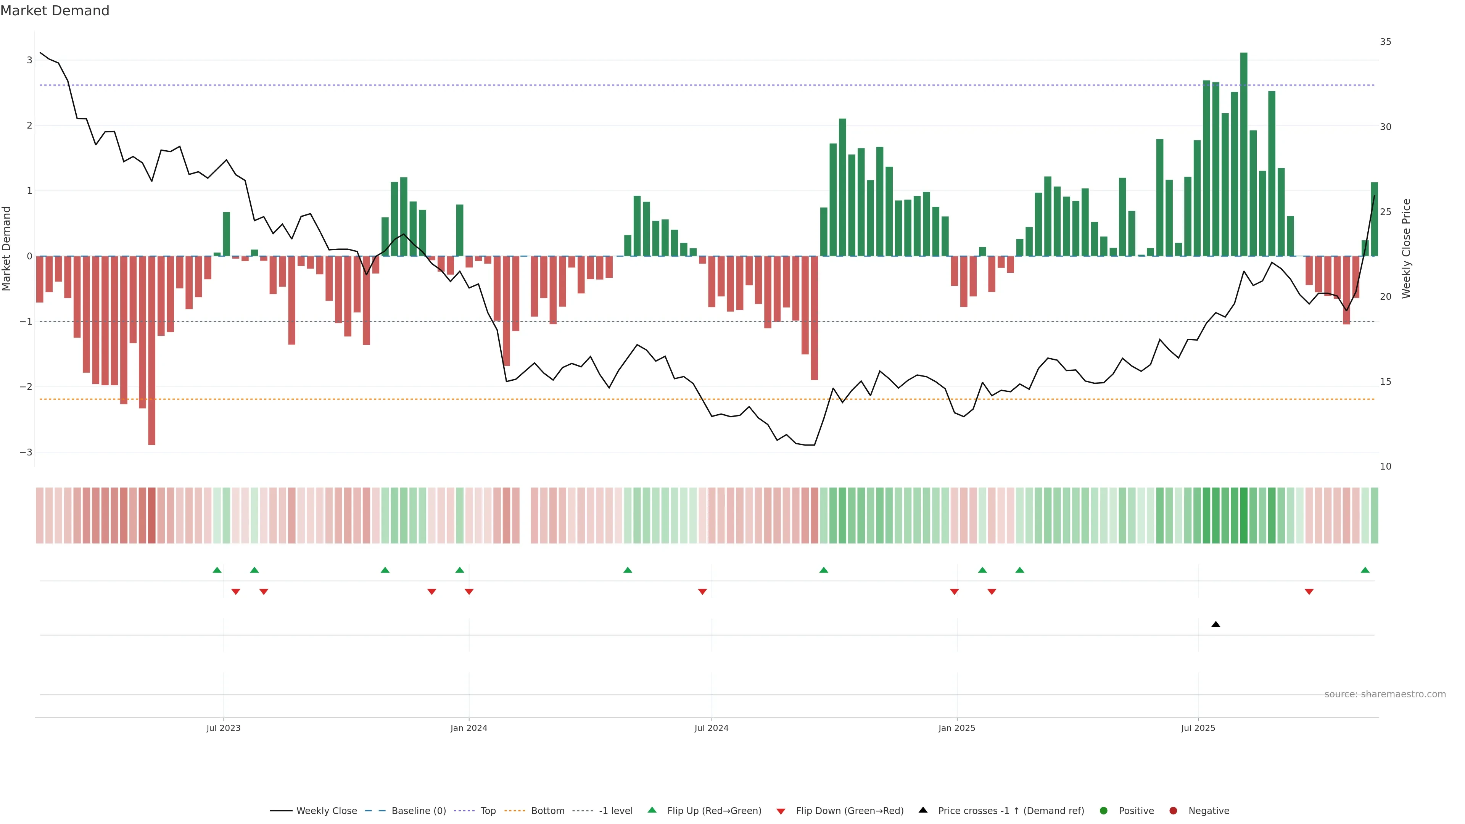
Task: Click the green triangle icon in the Flip Up legend entry
Action: tap(652, 810)
